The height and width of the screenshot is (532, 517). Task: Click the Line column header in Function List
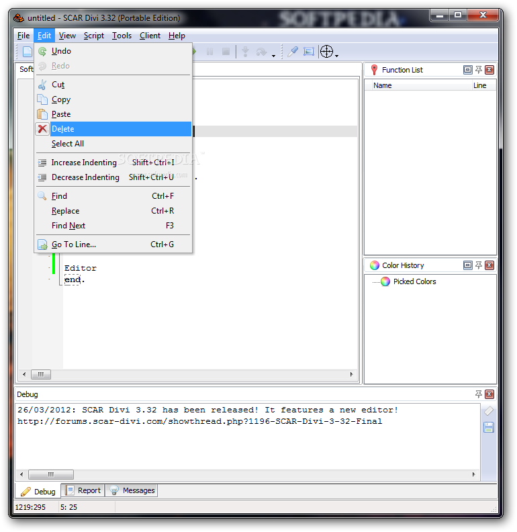coord(483,85)
